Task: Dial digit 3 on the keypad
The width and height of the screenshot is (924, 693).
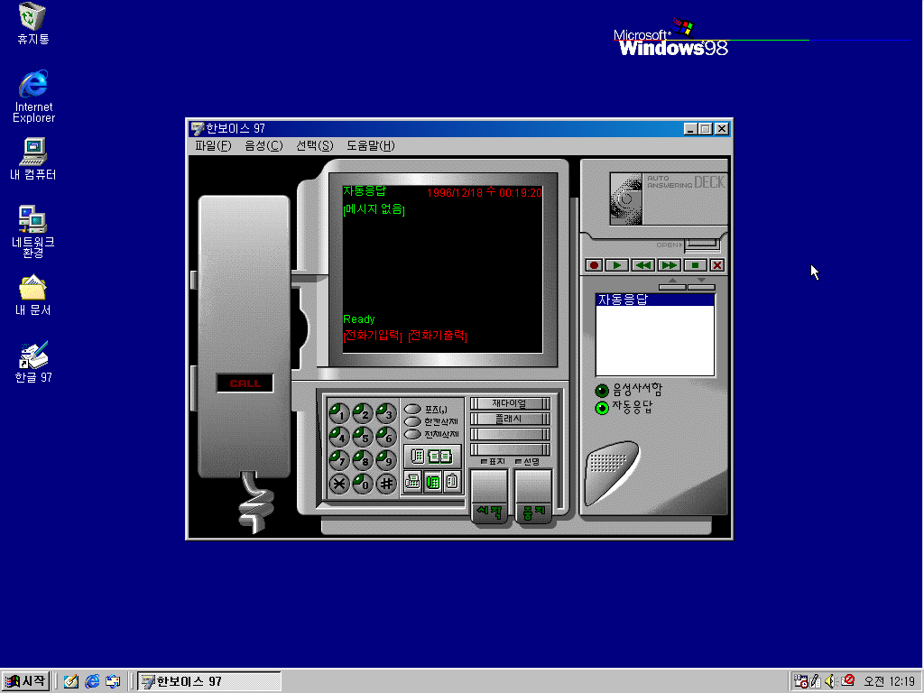Action: click(x=386, y=413)
